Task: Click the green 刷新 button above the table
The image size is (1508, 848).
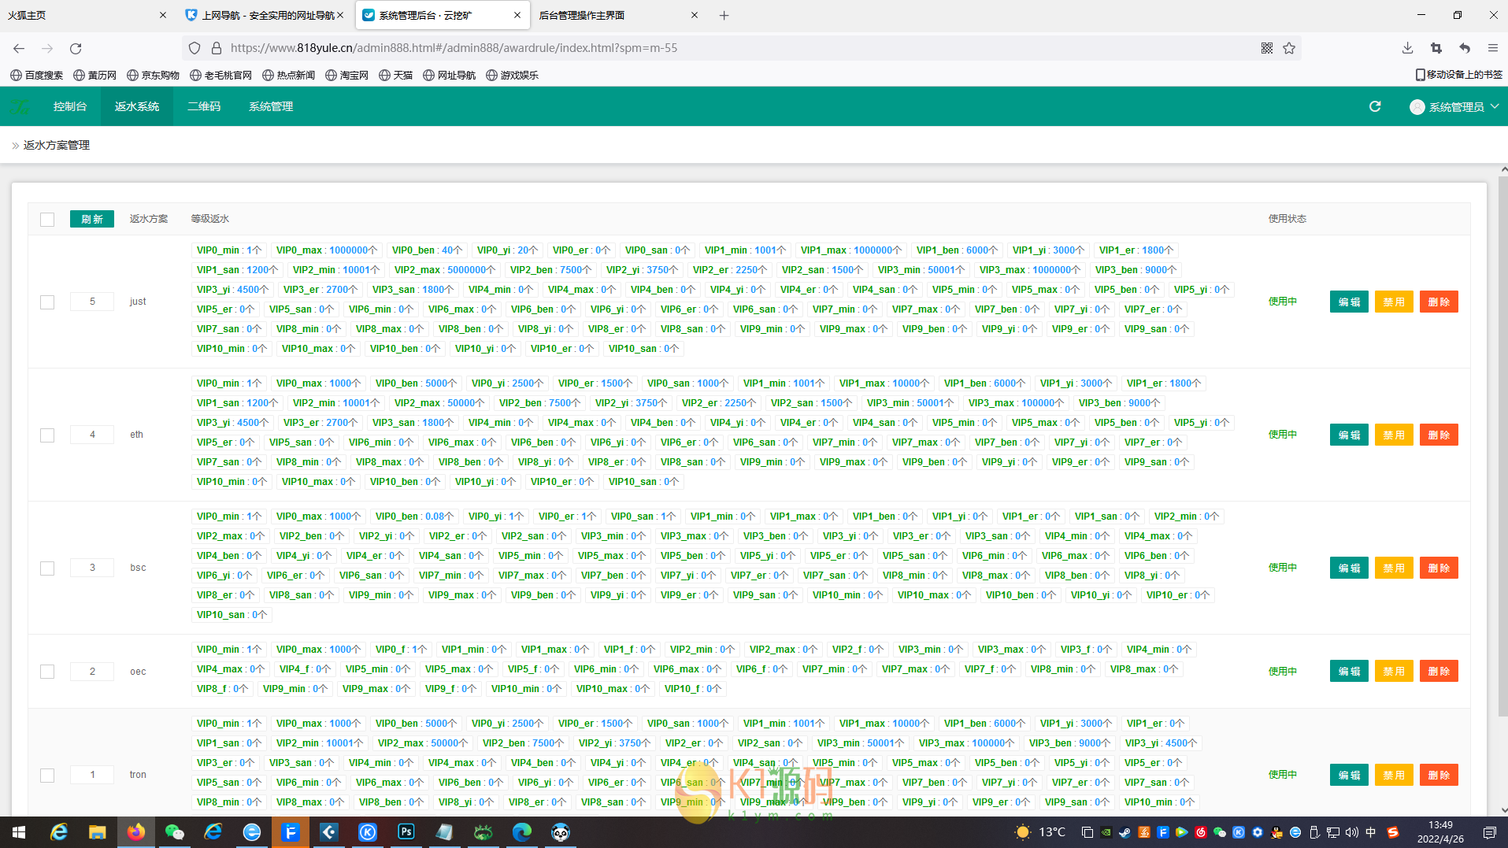Action: 92,219
